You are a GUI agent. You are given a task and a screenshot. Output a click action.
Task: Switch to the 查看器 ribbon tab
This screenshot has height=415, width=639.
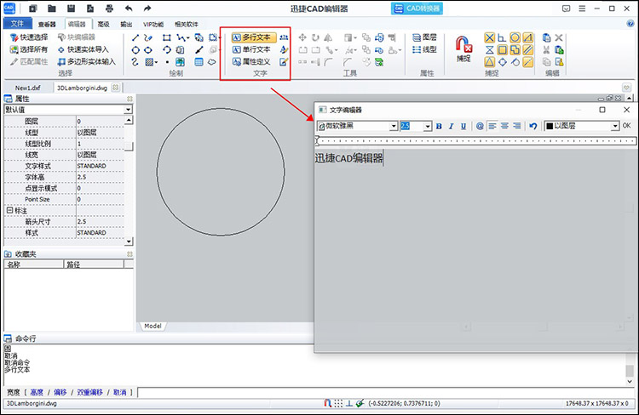[47, 25]
